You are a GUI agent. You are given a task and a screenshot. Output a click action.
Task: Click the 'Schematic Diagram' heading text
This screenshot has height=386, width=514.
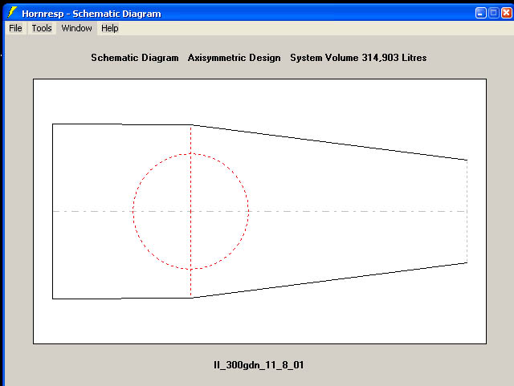coord(135,58)
